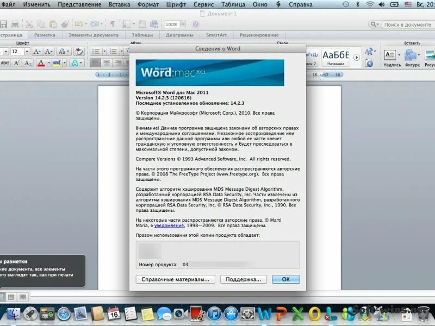Select the Format Painter brush icon
This screenshot has width=435, height=326.
point(65,24)
